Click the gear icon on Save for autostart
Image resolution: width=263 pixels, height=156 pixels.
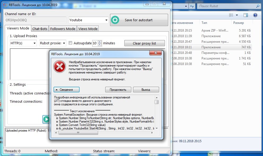click(x=115, y=20)
